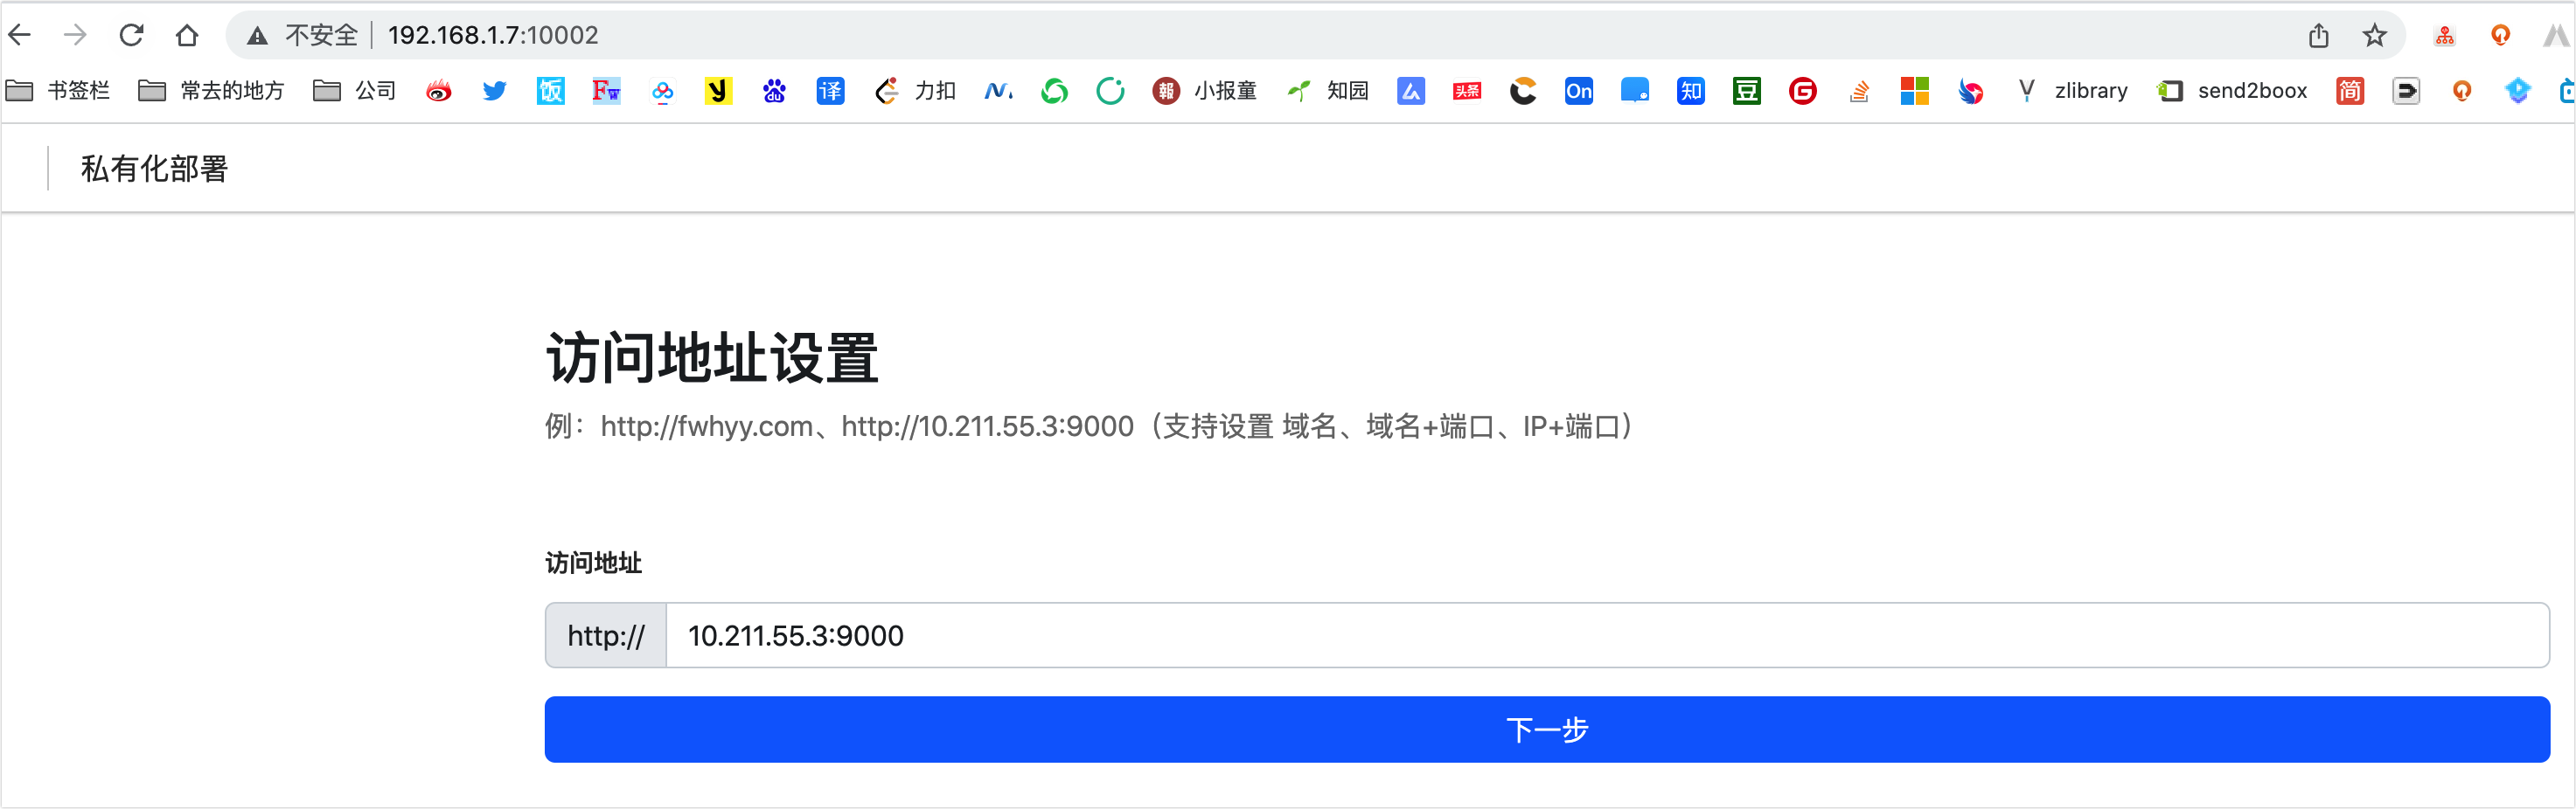Open the share page icon
The height and width of the screenshot is (809, 2576).
tap(2319, 36)
